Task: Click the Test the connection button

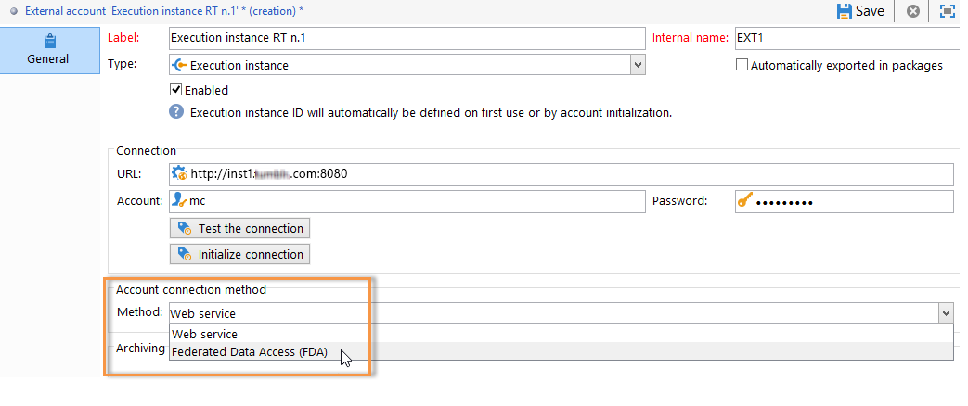Action: point(239,228)
